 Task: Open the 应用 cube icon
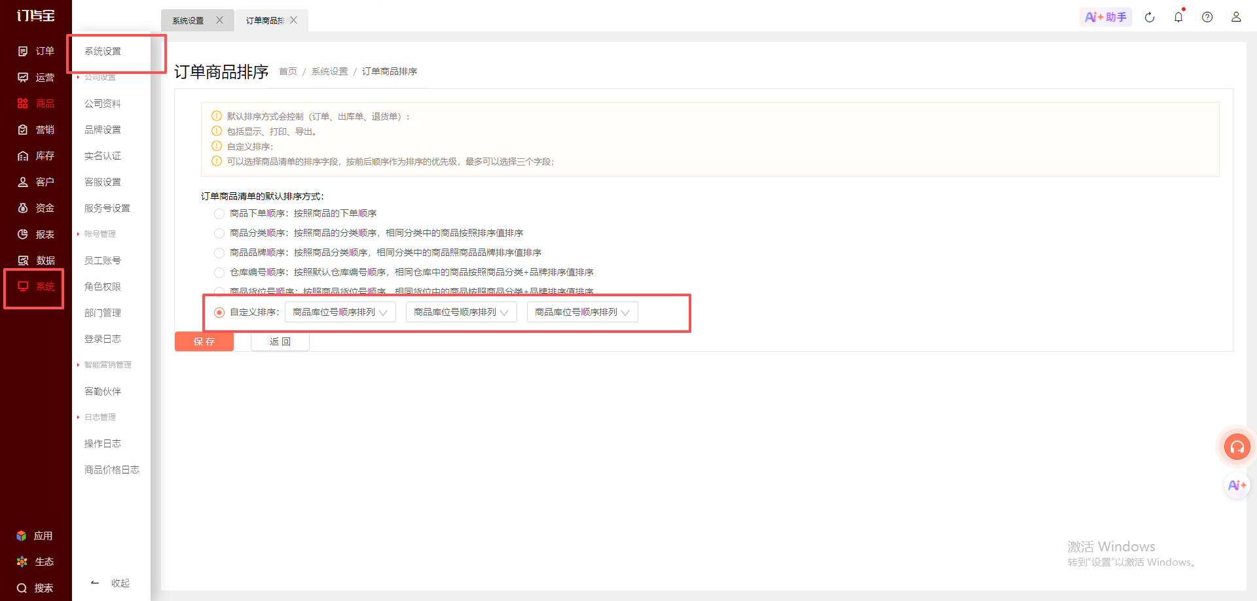[22, 536]
